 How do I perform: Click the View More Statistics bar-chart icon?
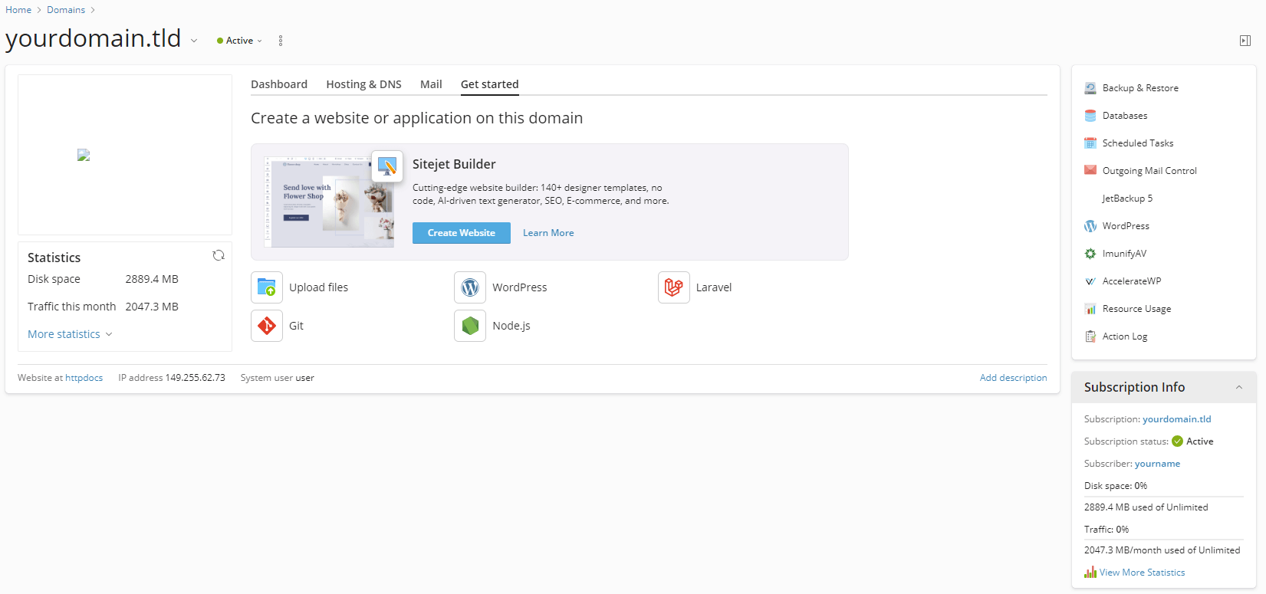(x=1090, y=573)
